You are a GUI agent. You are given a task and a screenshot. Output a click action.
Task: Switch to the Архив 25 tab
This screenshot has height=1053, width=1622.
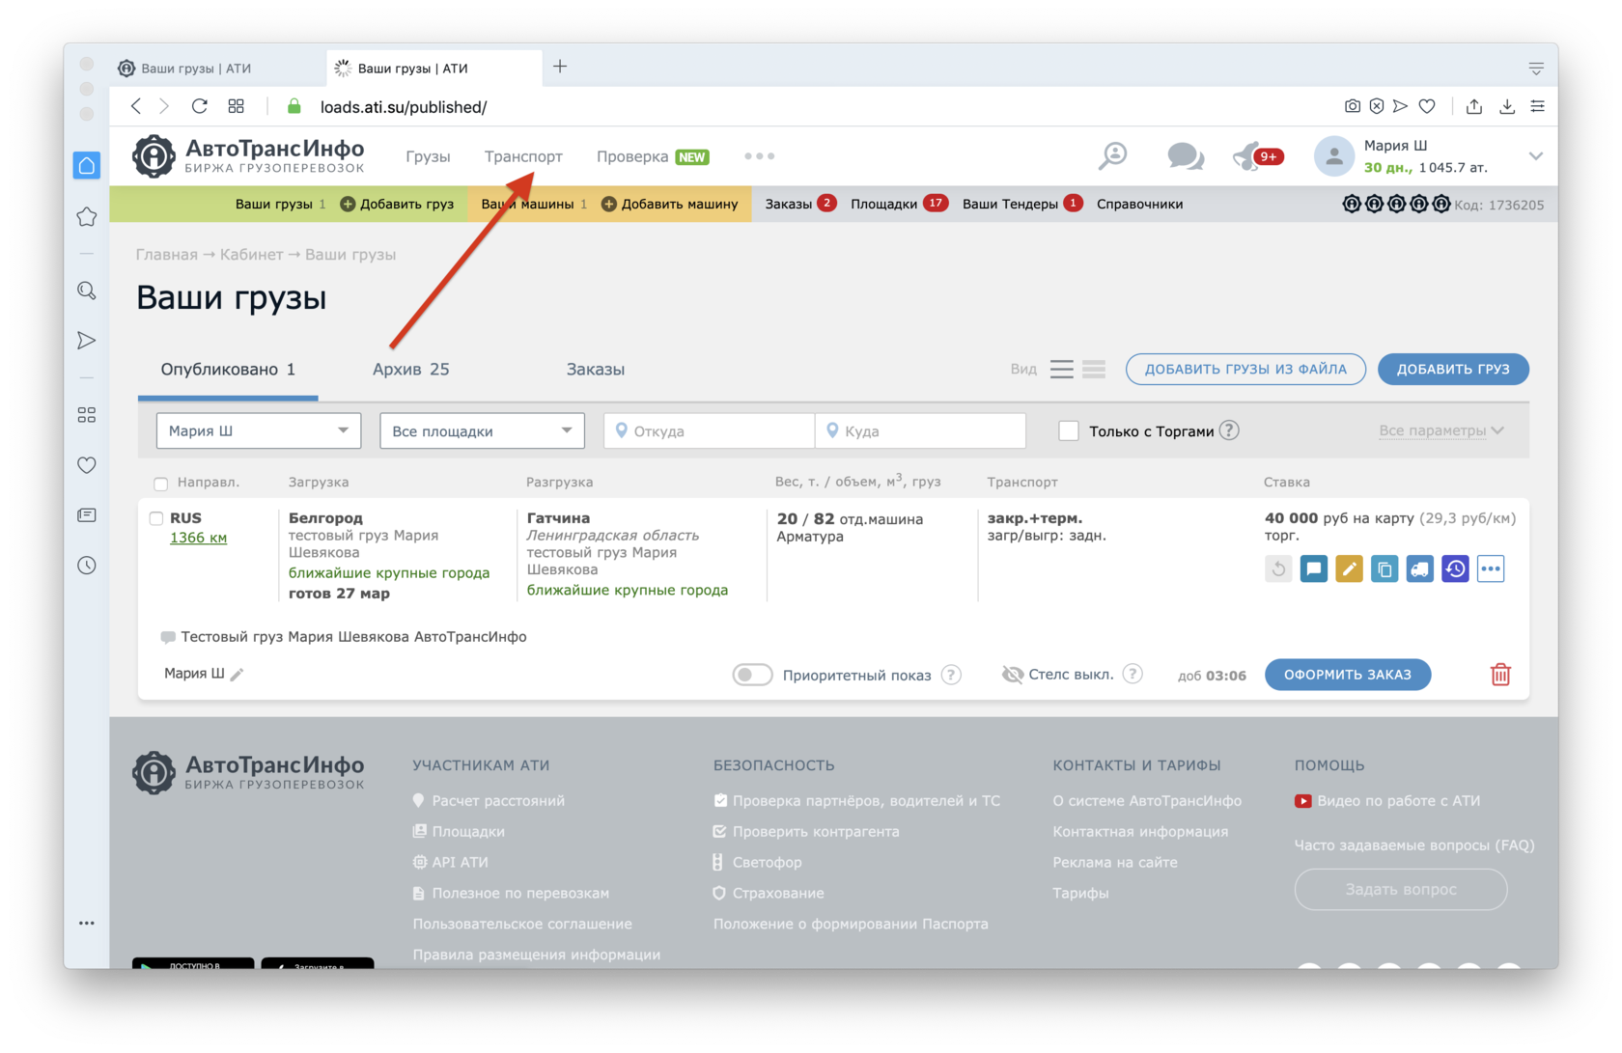coord(410,370)
